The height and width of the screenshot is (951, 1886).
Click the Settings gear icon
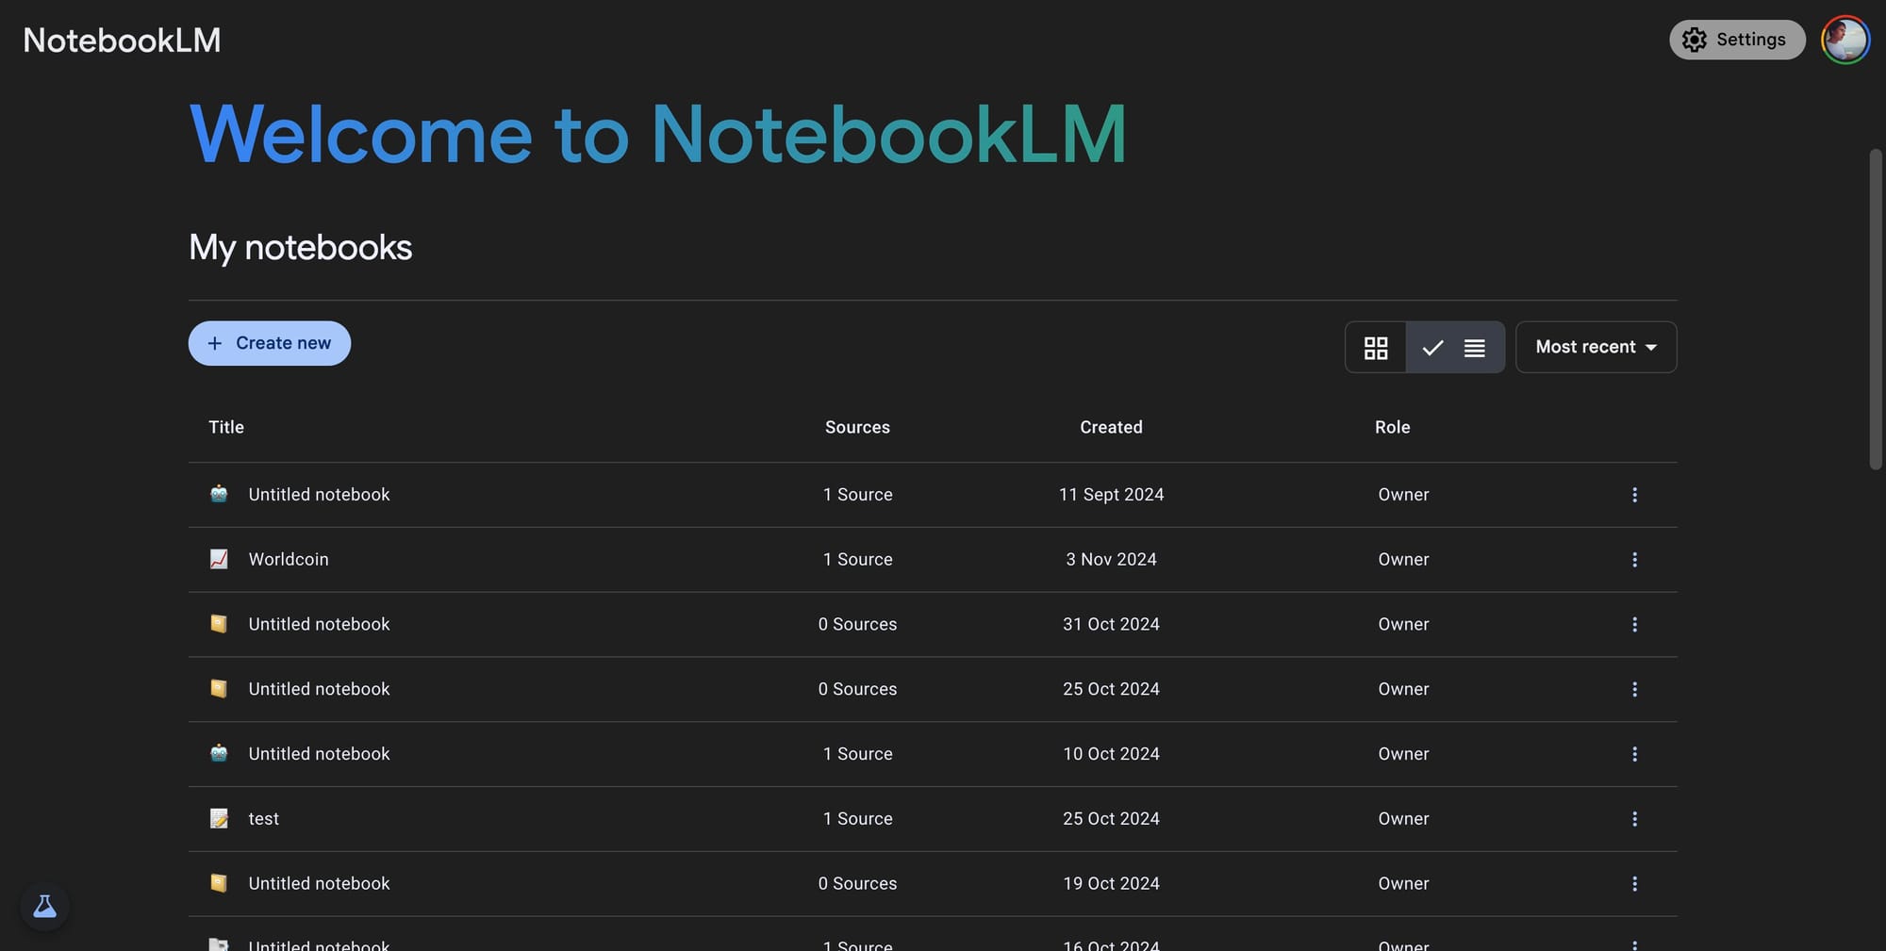(1695, 40)
